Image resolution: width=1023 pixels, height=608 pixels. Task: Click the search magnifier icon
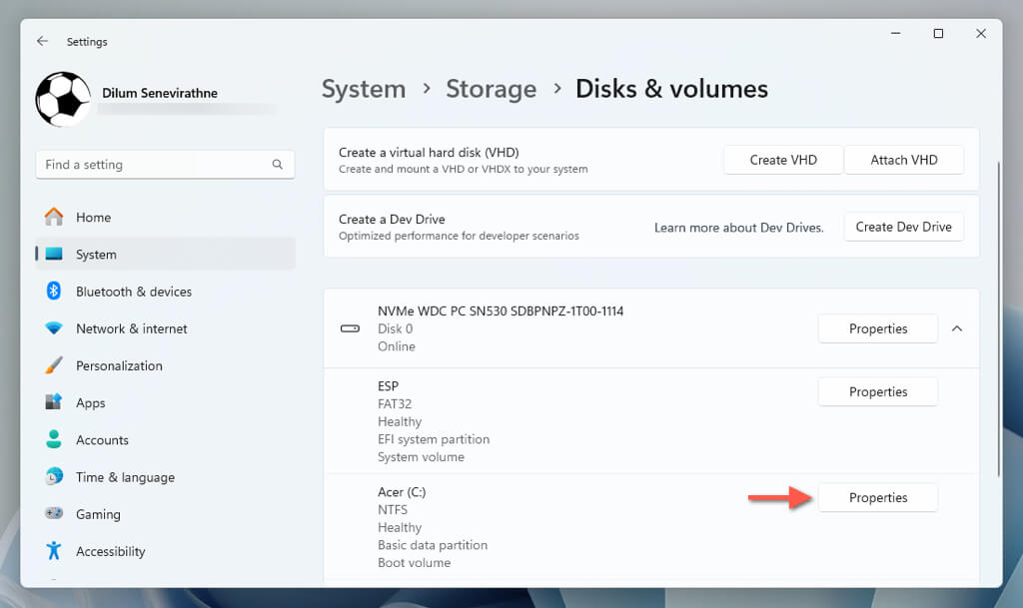[278, 165]
